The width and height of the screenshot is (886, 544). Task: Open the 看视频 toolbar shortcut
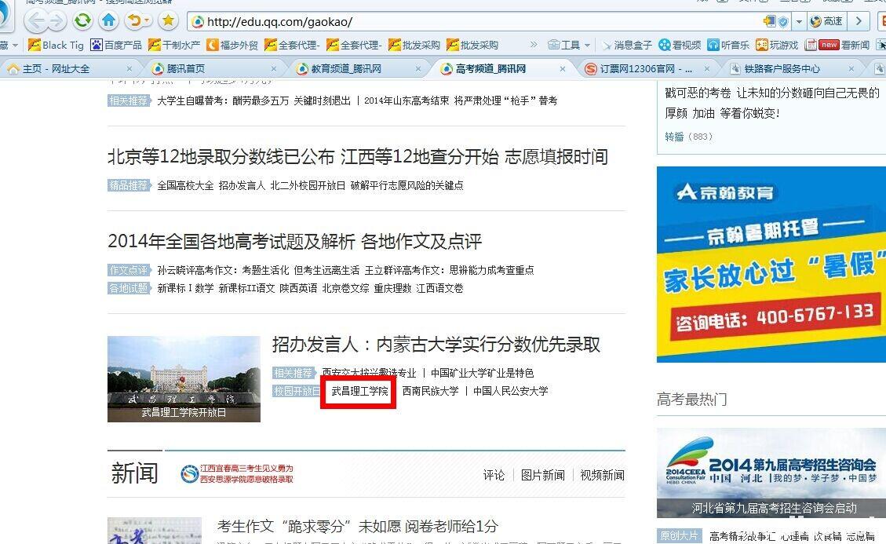(x=680, y=45)
